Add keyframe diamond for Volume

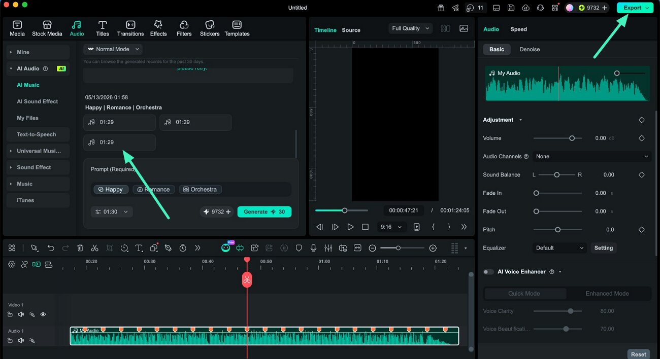point(641,138)
